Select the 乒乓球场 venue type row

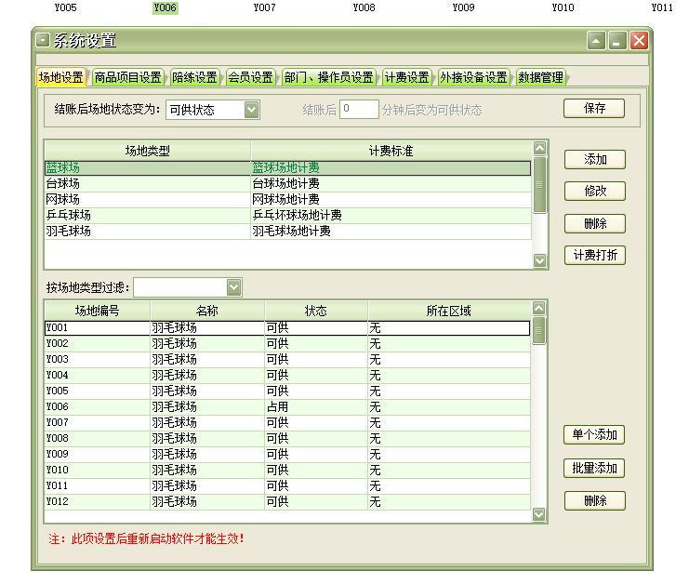[x=288, y=216]
